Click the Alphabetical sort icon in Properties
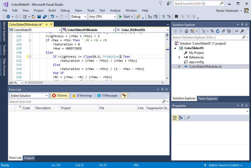Viewport: 251px width, 168px height. click(181, 118)
